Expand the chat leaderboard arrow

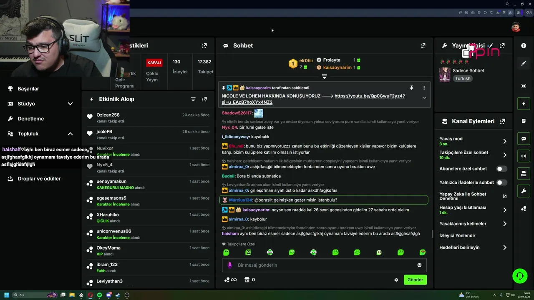tap(324, 77)
